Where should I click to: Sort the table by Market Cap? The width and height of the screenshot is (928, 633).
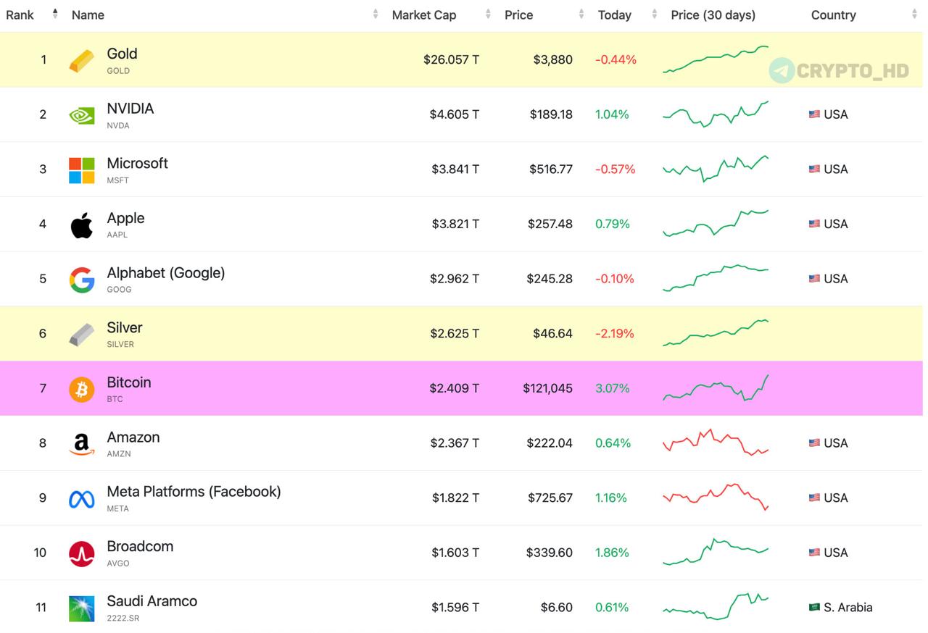(424, 14)
